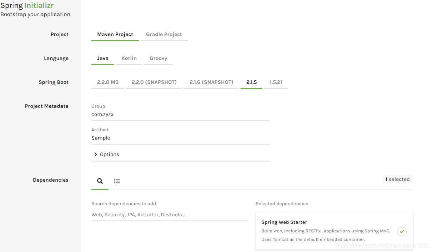The width and height of the screenshot is (432, 252).
Task: Click the 1 selected badge
Action: coord(397,180)
